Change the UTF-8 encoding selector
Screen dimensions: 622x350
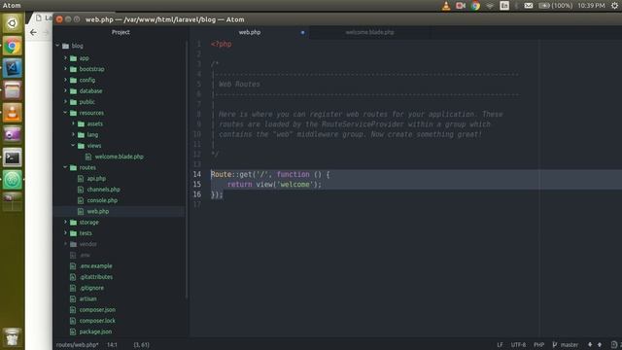pyautogui.click(x=518, y=344)
